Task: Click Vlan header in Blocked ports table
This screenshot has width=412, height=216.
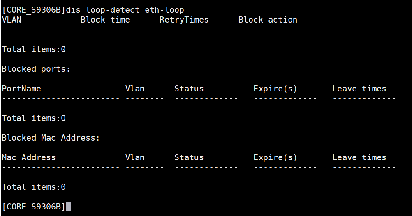Action: pos(135,89)
